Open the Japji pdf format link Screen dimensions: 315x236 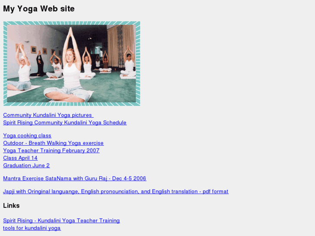[x=116, y=191]
